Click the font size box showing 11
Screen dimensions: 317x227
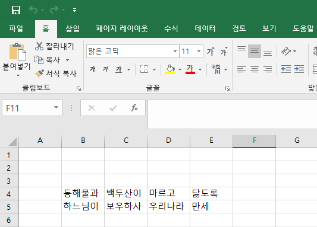[x=188, y=52]
